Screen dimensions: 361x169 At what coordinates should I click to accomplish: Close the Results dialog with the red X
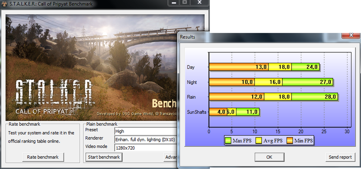tap(351, 36)
